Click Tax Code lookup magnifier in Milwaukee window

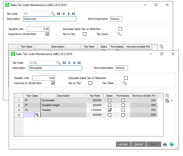coord(59,63)
